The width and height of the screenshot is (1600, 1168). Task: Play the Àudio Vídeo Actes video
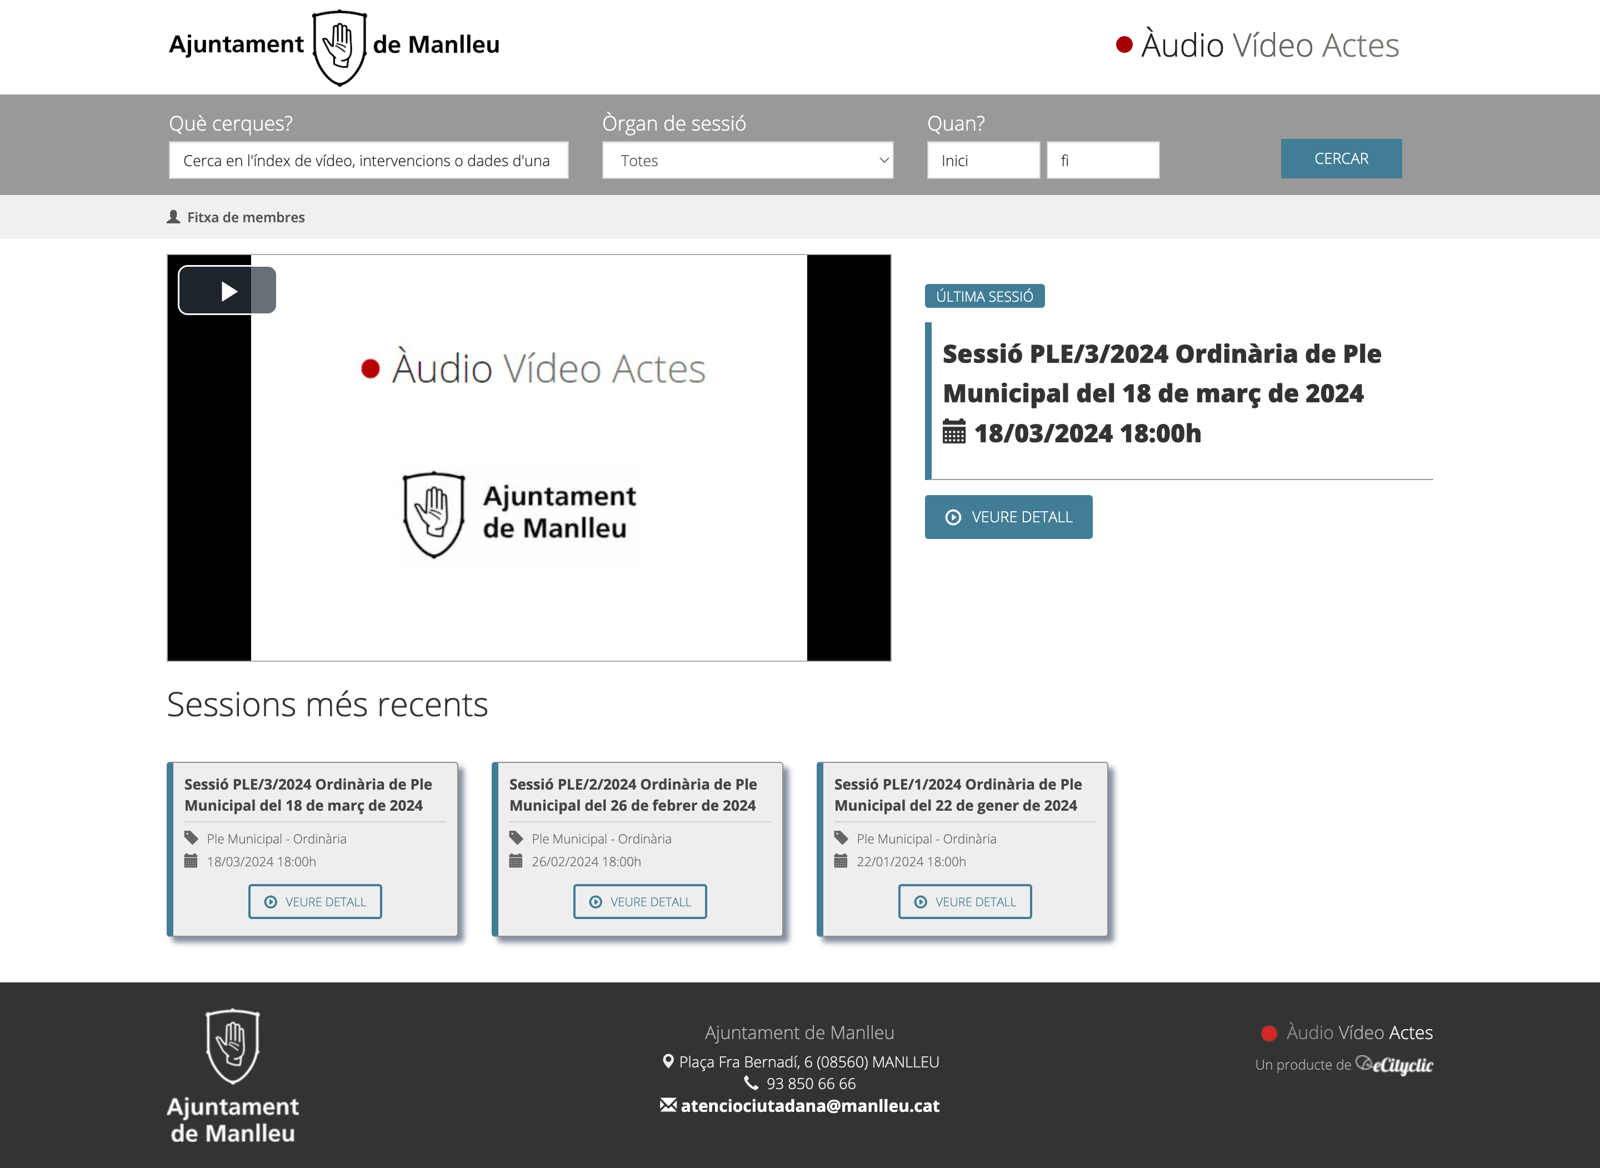227,291
